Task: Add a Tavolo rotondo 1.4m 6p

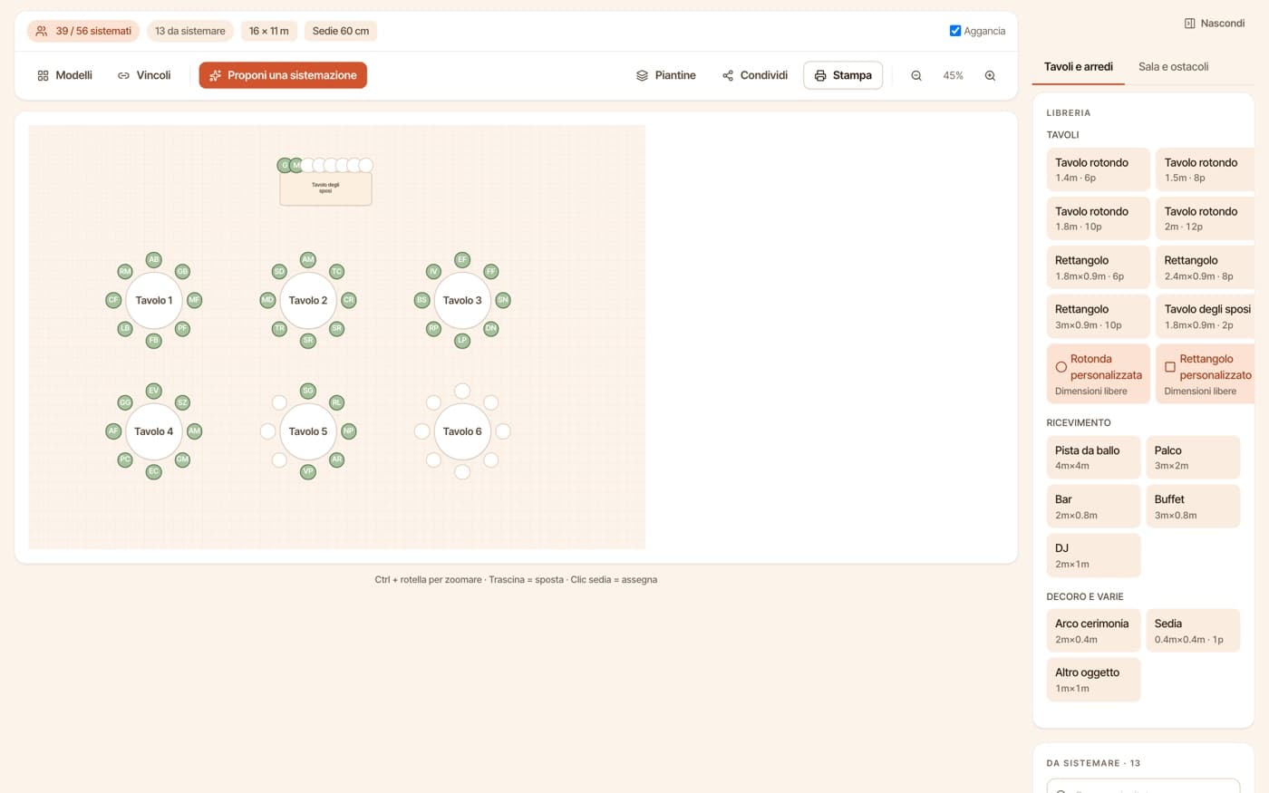Action: pyautogui.click(x=1098, y=169)
